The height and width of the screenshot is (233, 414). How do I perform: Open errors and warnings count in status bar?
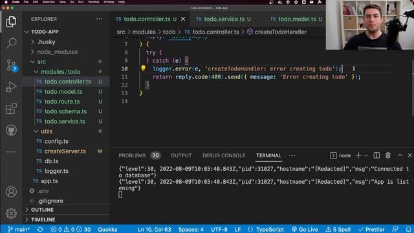pyautogui.click(x=71, y=229)
